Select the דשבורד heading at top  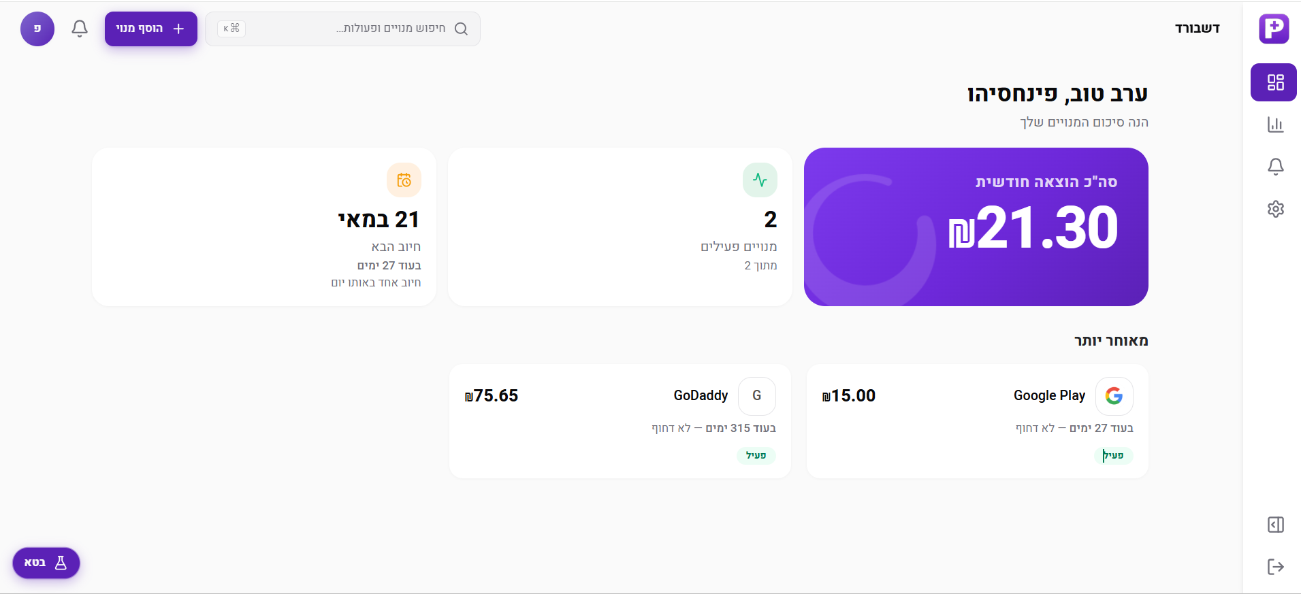tap(1198, 28)
